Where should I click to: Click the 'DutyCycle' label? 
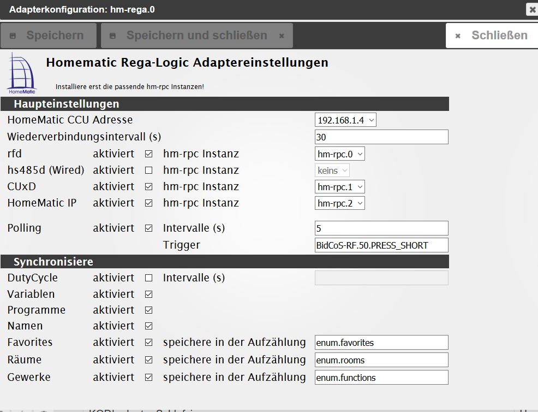[x=33, y=278]
